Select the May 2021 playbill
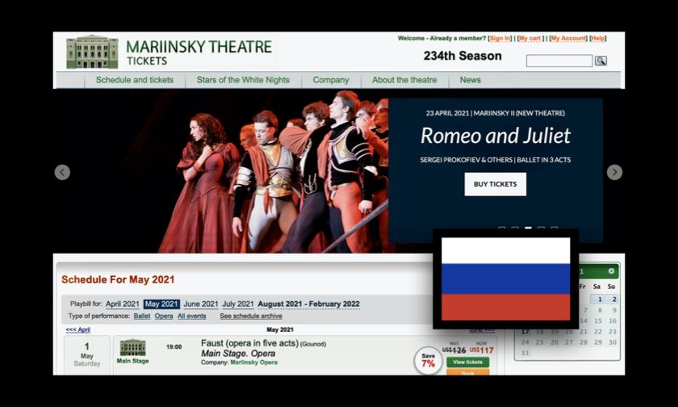Image resolution: width=678 pixels, height=407 pixels. click(x=161, y=304)
